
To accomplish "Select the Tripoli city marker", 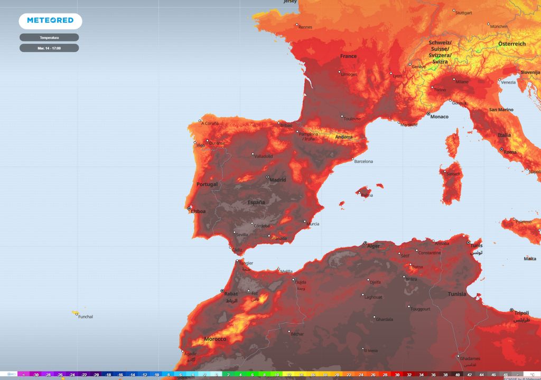I will click(x=511, y=310).
